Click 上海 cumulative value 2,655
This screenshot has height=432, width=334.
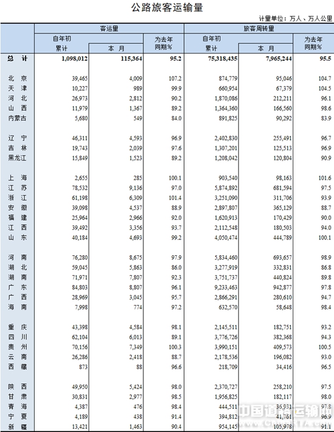coord(81,177)
